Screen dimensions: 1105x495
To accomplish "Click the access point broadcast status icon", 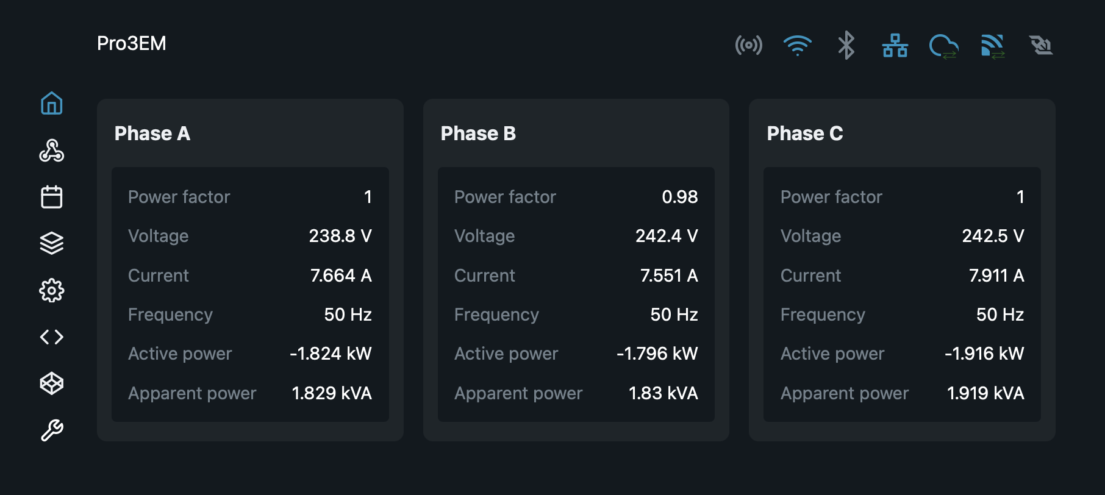I will click(749, 45).
